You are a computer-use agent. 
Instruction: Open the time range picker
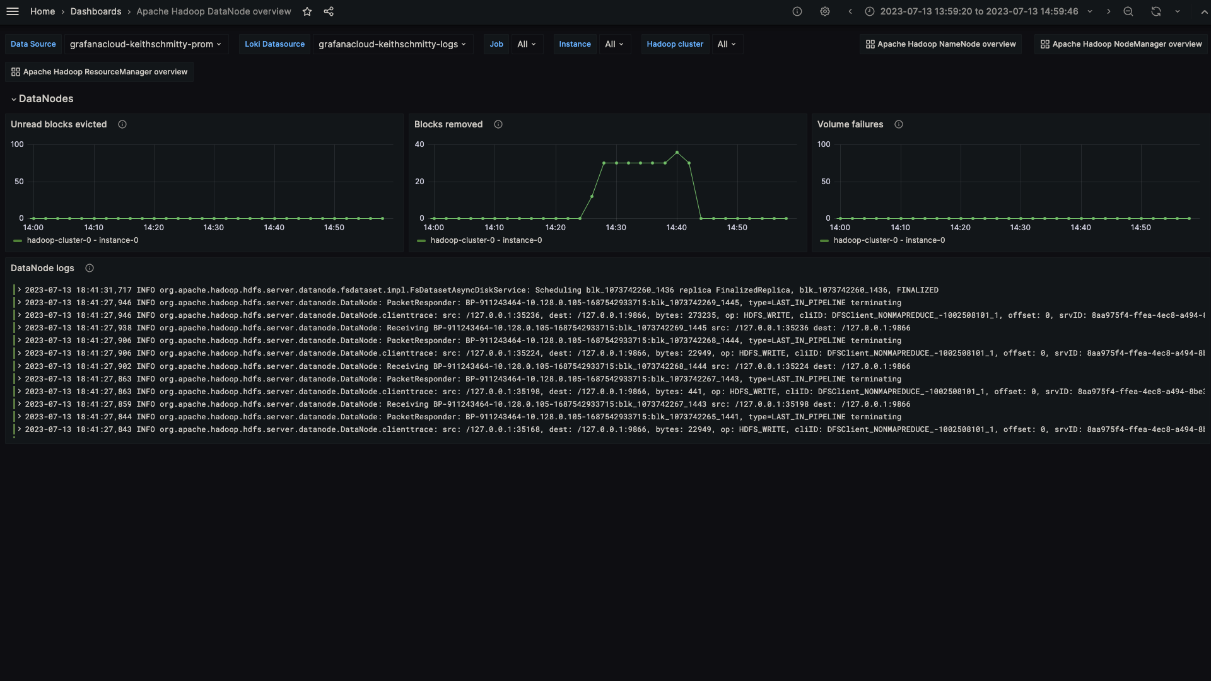(x=978, y=11)
